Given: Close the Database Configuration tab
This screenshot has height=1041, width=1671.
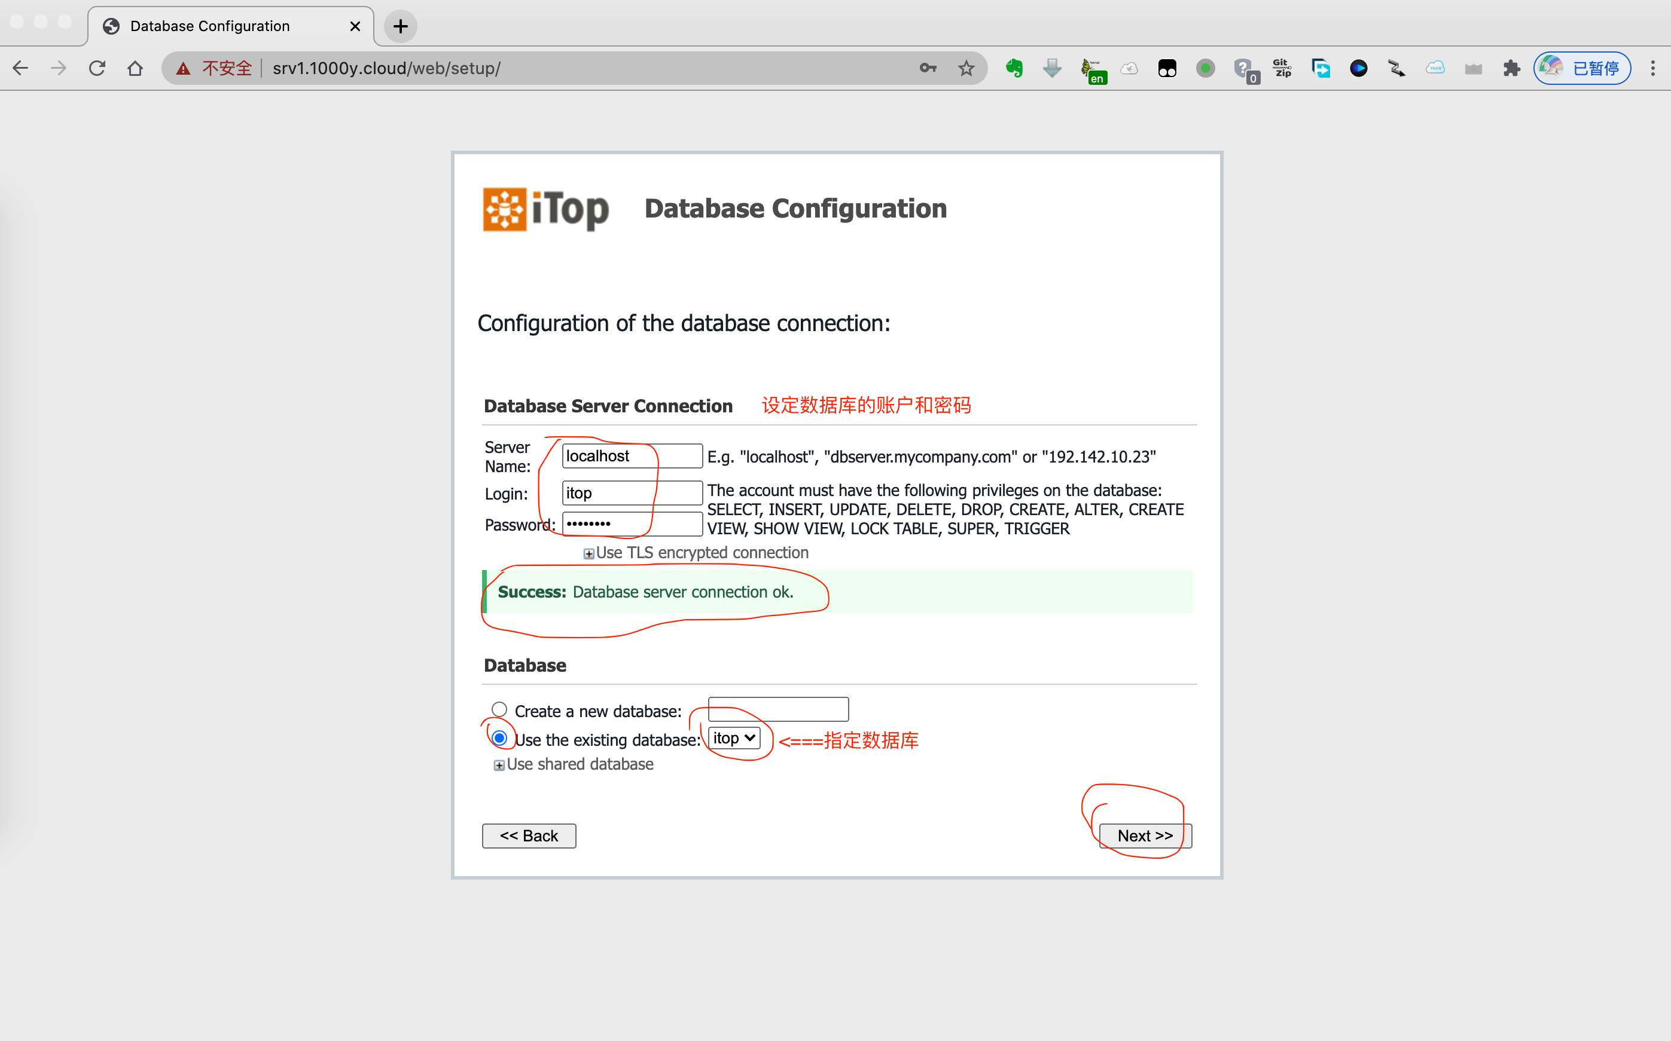Looking at the screenshot, I should click(355, 26).
